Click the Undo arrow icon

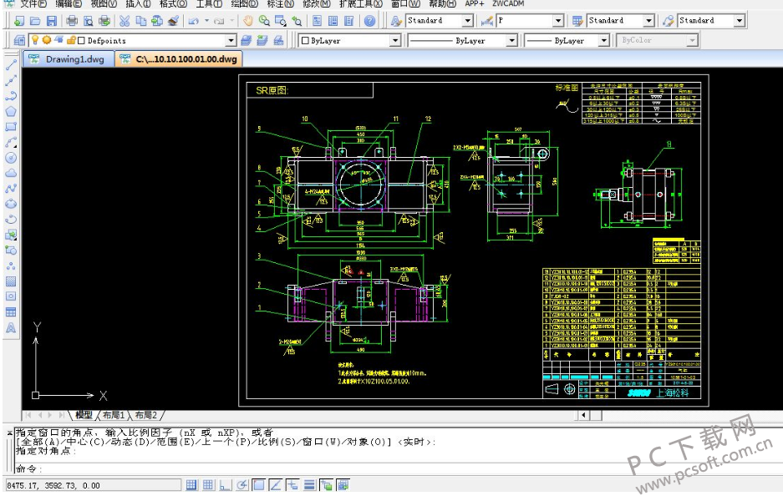tap(194, 21)
